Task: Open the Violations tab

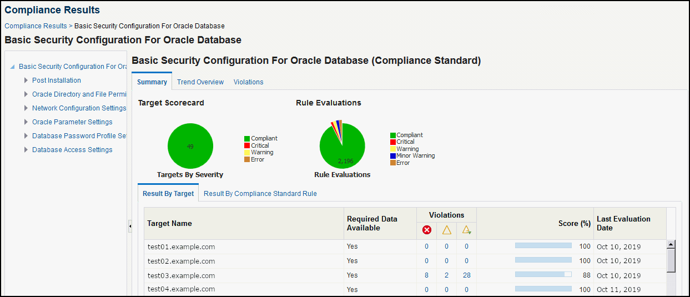Action: (x=249, y=82)
